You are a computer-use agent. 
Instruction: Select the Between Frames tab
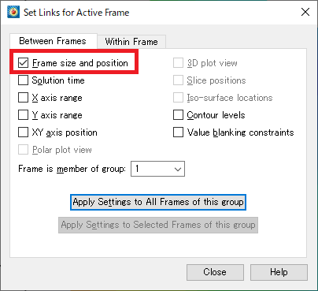coord(53,41)
